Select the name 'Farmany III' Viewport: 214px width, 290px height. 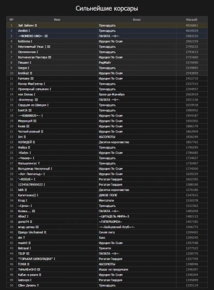(26, 78)
